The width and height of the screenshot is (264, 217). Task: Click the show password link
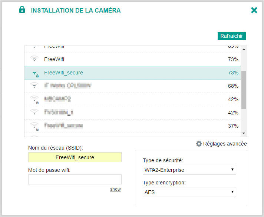coord(115,189)
